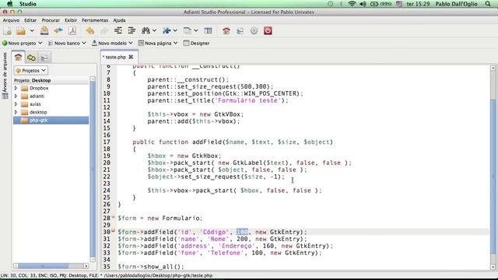Expand the Novo banco dropdown arrow
The height and width of the screenshot is (280, 498).
pos(84,44)
